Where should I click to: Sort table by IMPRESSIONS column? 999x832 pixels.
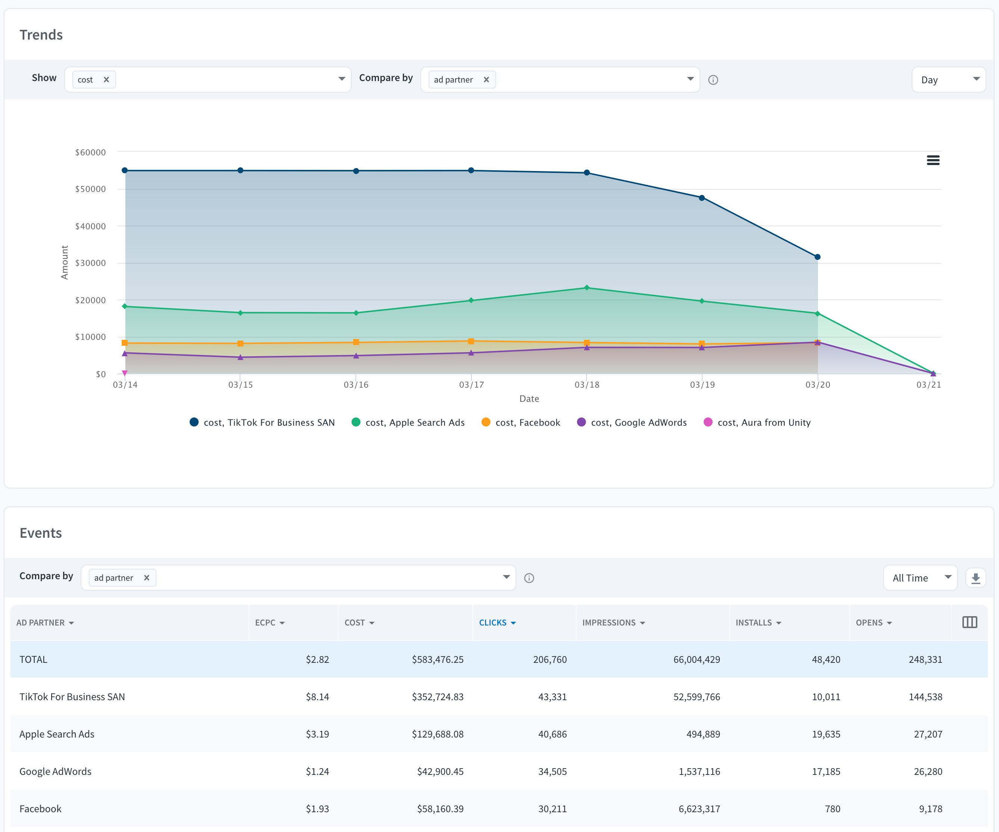click(614, 623)
